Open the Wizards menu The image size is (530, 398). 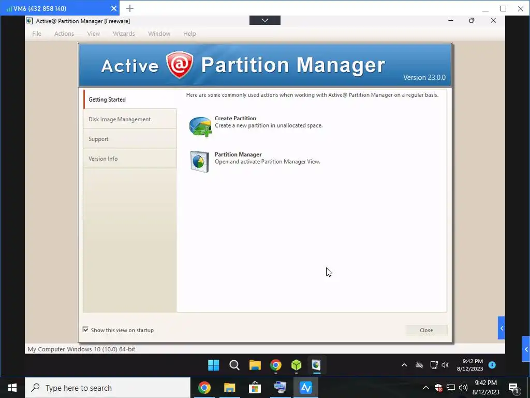[x=124, y=34]
